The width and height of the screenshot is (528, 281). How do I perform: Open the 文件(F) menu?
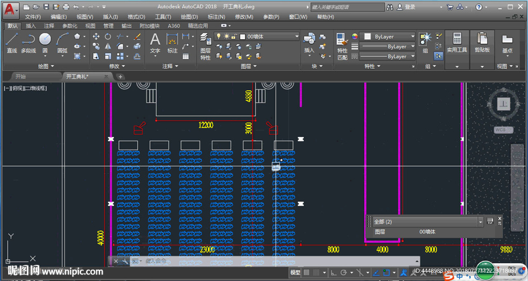coord(32,17)
